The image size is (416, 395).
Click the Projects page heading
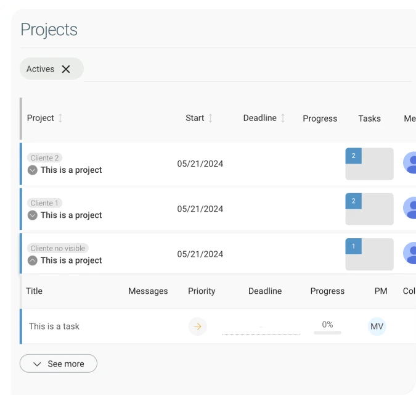tap(49, 30)
